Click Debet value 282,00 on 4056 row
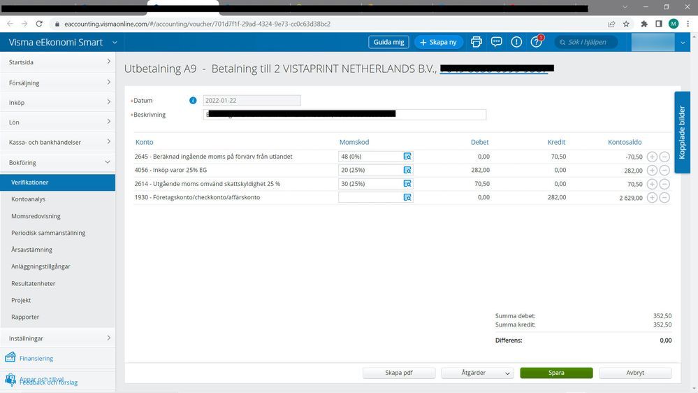The height and width of the screenshot is (393, 698). pos(480,170)
